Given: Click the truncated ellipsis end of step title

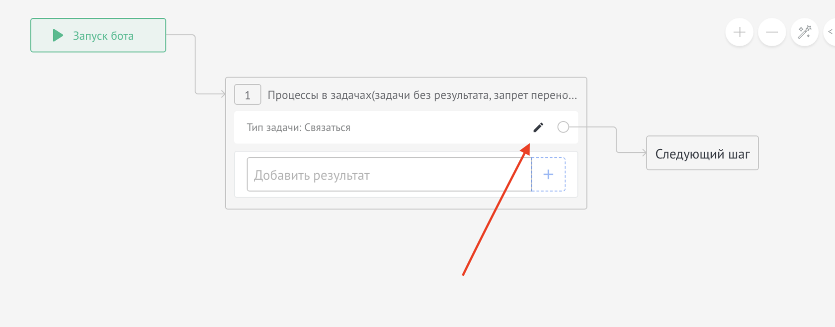Looking at the screenshot, I should coord(572,95).
